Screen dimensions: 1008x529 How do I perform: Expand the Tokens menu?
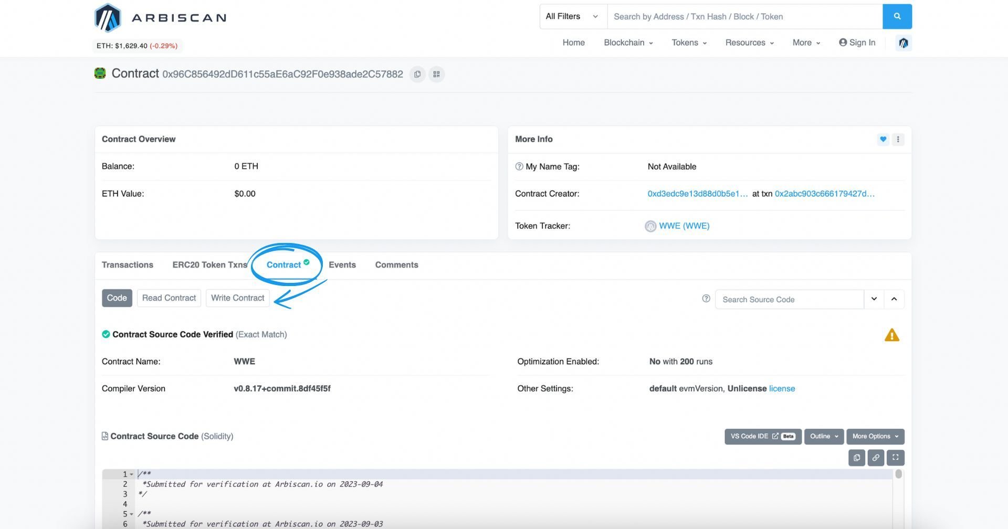pyautogui.click(x=689, y=43)
